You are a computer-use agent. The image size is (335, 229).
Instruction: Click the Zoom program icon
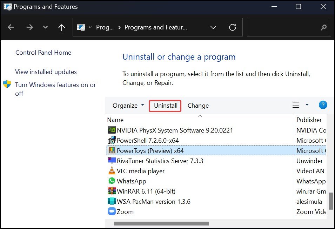112,212
